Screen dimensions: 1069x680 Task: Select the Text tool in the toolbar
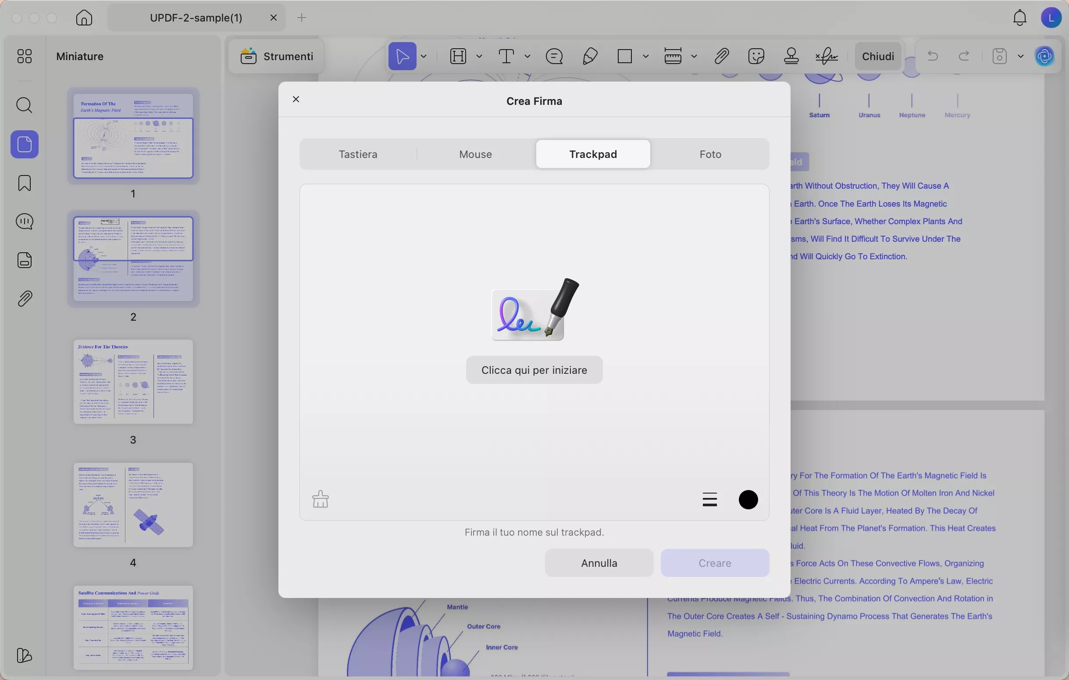[x=507, y=56]
